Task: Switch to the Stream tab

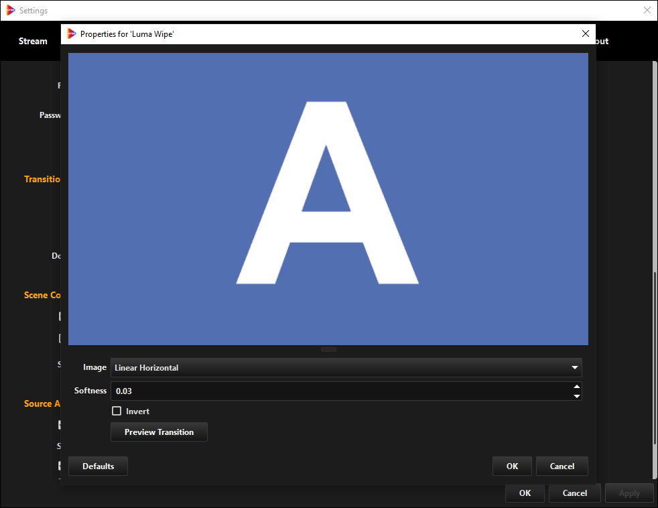Action: click(33, 42)
